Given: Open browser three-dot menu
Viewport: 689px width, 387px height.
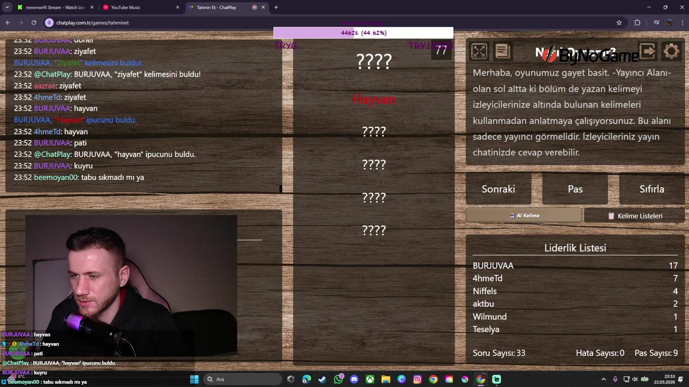Looking at the screenshot, I should [683, 23].
